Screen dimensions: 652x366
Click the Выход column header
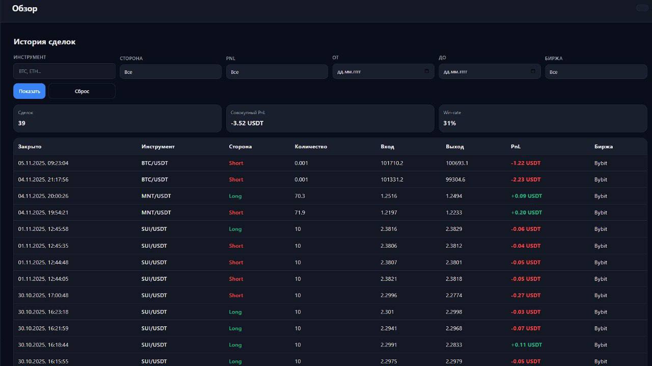pyautogui.click(x=455, y=146)
